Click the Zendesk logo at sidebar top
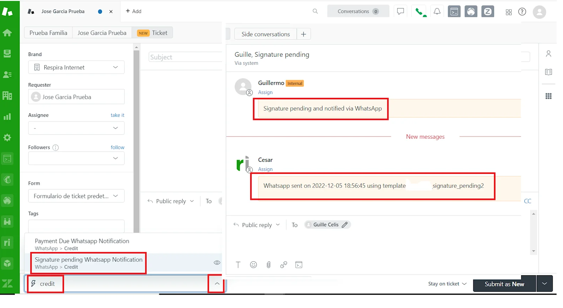The width and height of the screenshot is (563, 308). coord(7,12)
